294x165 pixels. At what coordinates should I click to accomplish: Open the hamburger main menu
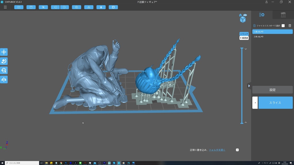[5, 7]
